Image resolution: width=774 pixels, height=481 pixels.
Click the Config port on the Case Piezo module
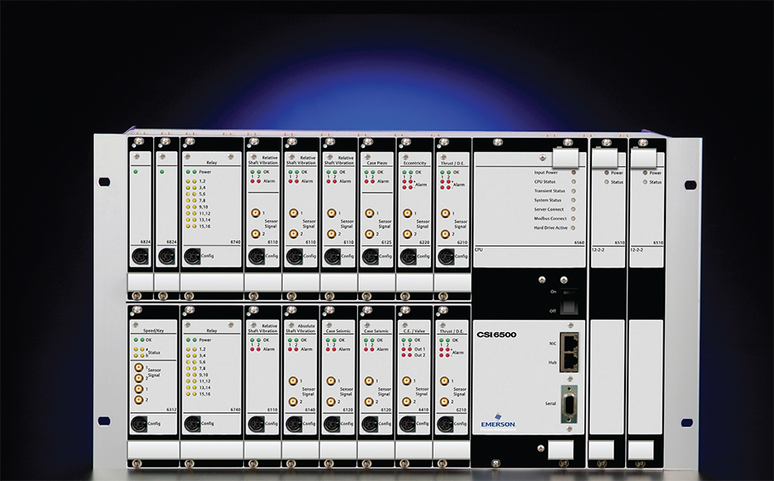(x=370, y=256)
